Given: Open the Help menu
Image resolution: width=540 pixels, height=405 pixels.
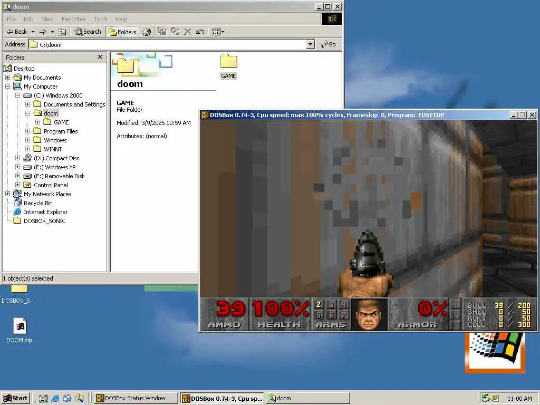Looking at the screenshot, I should click(x=121, y=19).
